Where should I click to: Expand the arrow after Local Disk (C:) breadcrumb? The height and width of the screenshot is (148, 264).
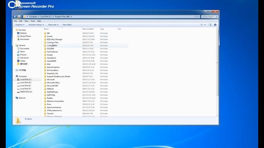[53, 16]
